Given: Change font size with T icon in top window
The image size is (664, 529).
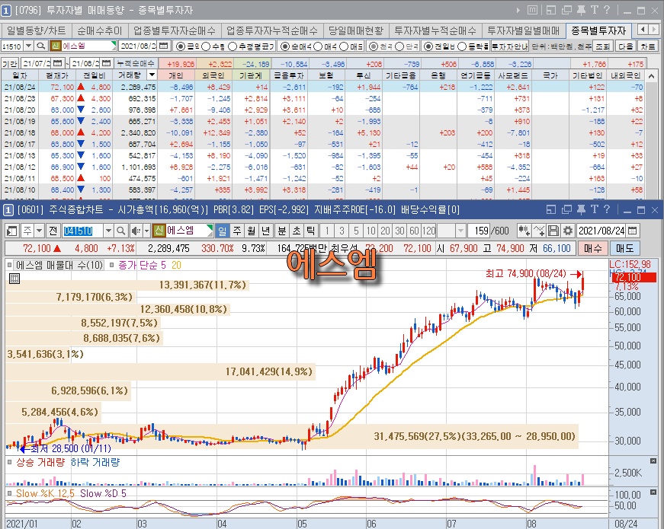Looking at the screenshot, I should (x=594, y=10).
